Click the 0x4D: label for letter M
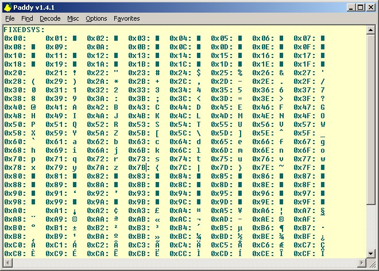Image resolution: width=379 pixels, height=271 pixels. tap(222, 116)
